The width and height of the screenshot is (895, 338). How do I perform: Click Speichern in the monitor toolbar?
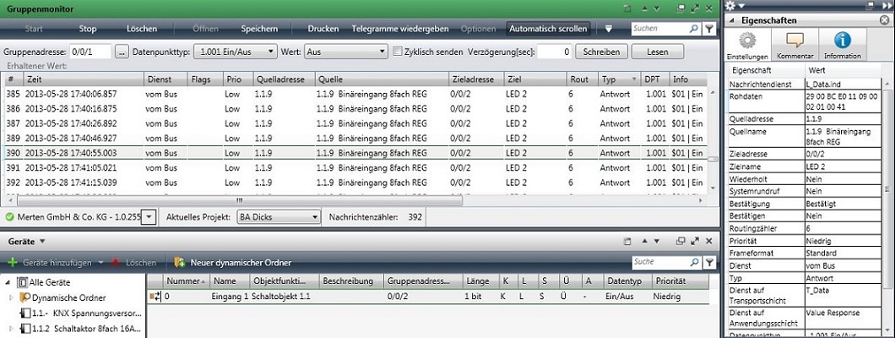(258, 29)
